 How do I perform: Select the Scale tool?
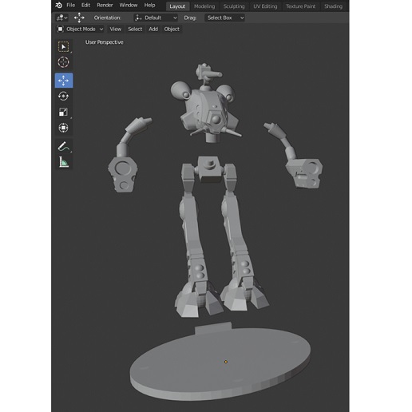63,112
